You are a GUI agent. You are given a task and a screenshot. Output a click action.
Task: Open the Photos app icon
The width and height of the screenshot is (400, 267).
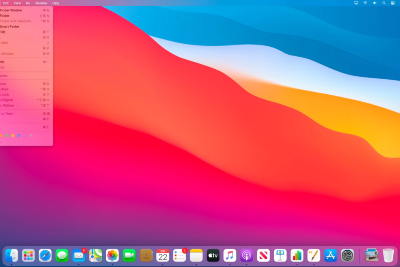tap(112, 255)
